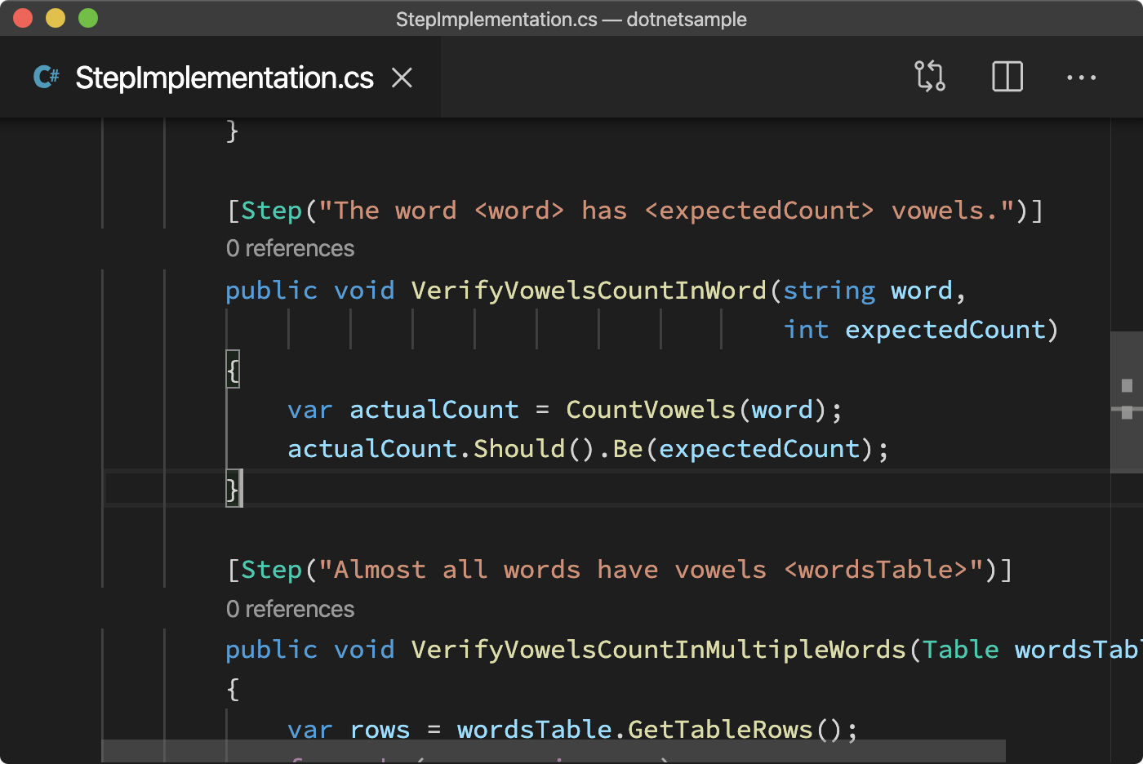Screen dimensions: 1143x764
Task: Click the Table type in method signature
Action: [961, 650]
